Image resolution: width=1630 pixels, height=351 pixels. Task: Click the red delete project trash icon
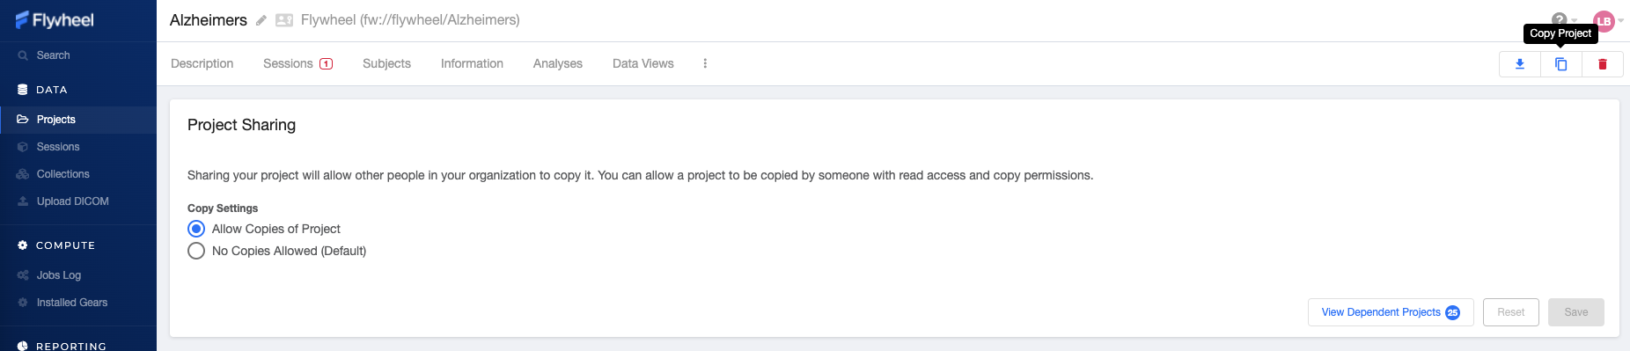(1603, 64)
